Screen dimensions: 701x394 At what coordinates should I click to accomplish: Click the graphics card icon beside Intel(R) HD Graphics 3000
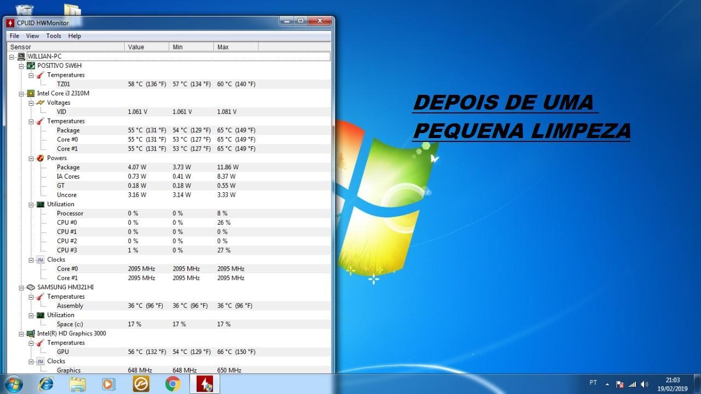(31, 333)
